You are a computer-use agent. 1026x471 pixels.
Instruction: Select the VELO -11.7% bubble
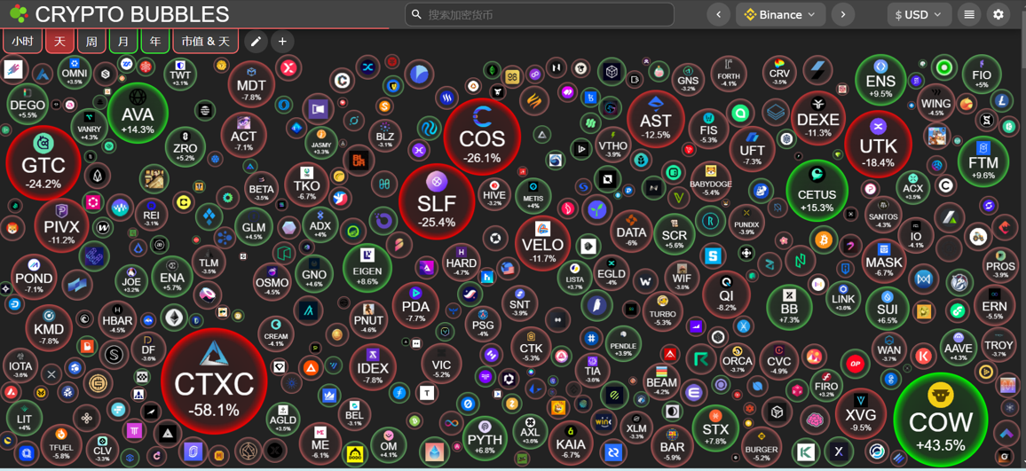pos(542,243)
